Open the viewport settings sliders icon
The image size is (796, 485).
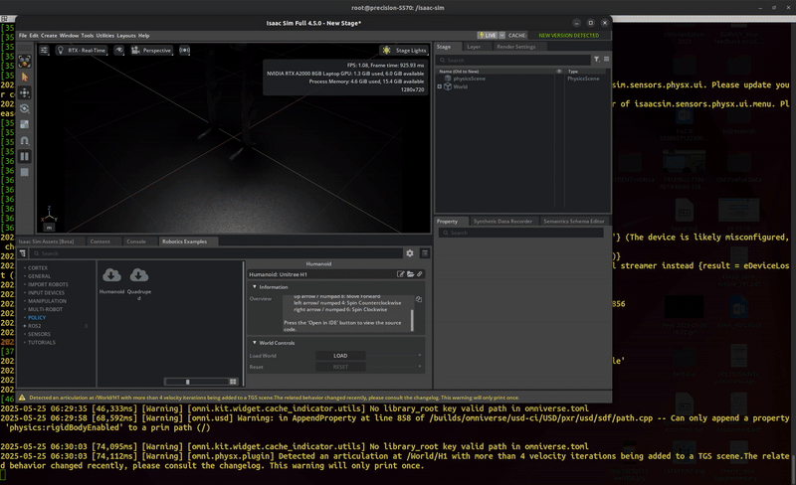coord(44,50)
